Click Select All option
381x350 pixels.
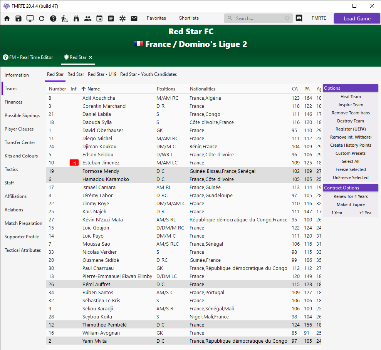351,161
